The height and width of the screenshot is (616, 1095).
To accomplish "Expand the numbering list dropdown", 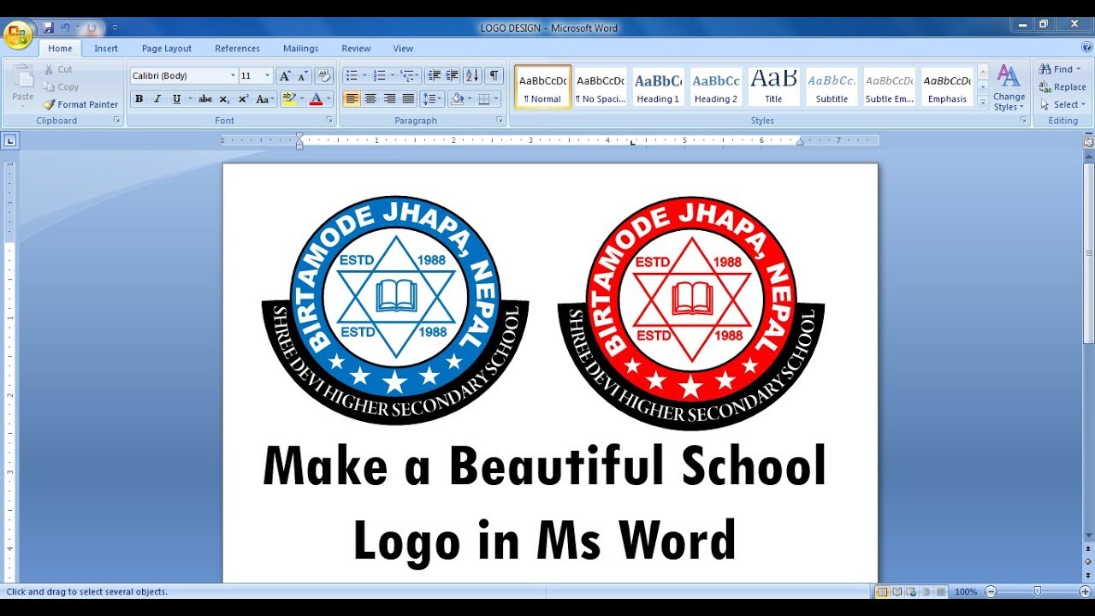I will (x=392, y=75).
